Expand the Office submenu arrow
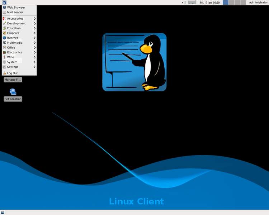This screenshot has width=269, height=215. [x=35, y=47]
